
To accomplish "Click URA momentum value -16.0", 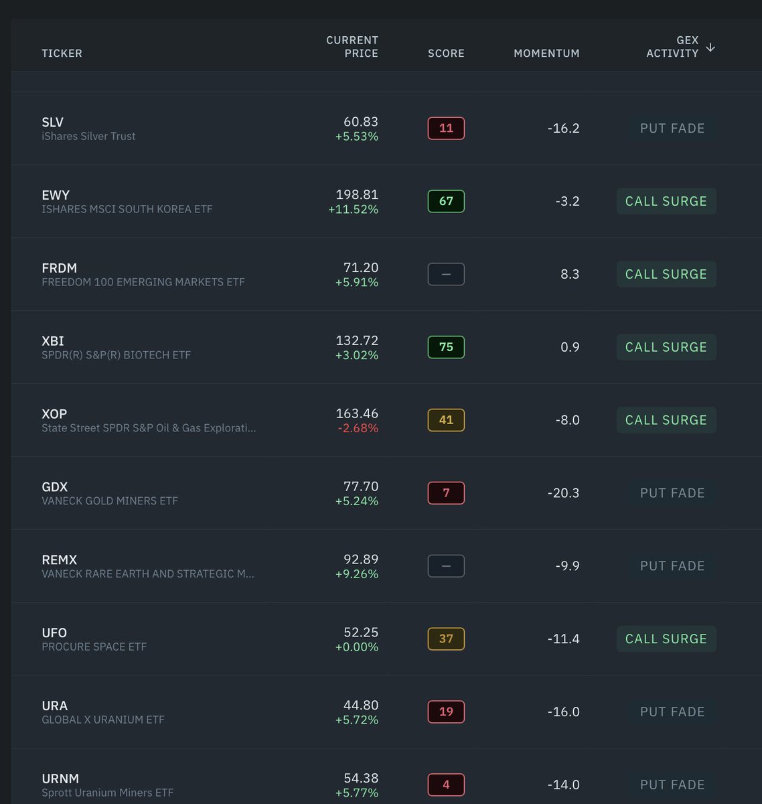I will click(x=563, y=713).
